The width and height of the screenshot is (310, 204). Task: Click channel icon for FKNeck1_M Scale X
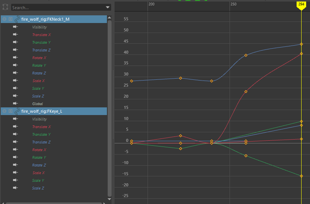point(15,80)
